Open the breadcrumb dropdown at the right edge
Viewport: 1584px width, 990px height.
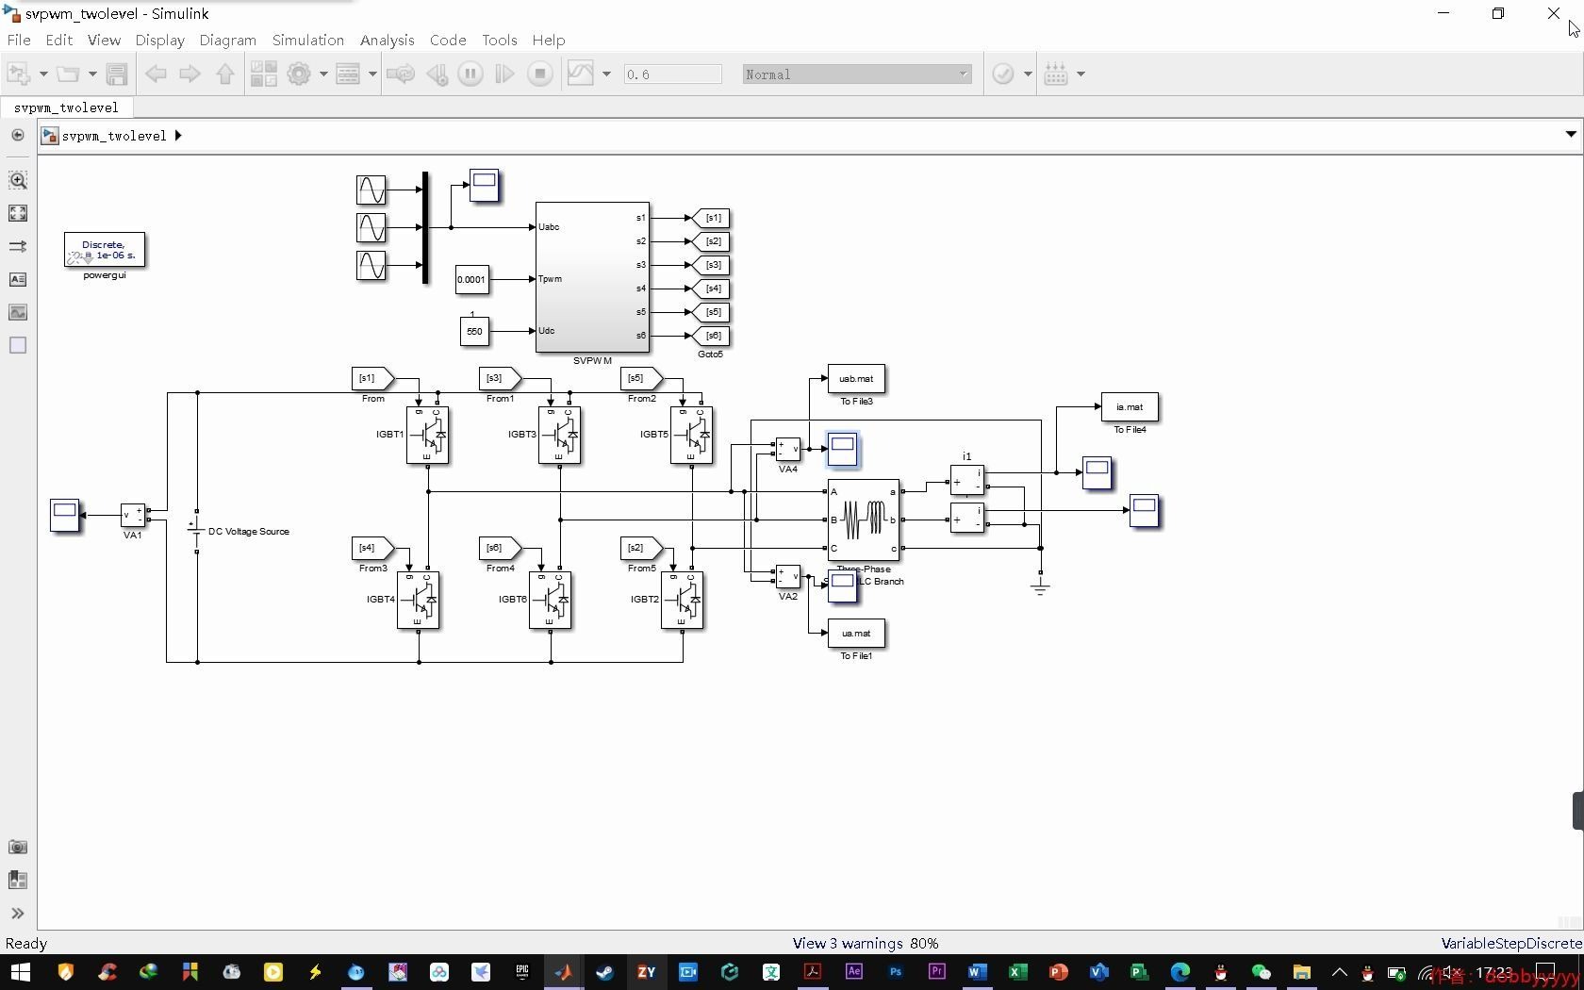[x=1569, y=134]
